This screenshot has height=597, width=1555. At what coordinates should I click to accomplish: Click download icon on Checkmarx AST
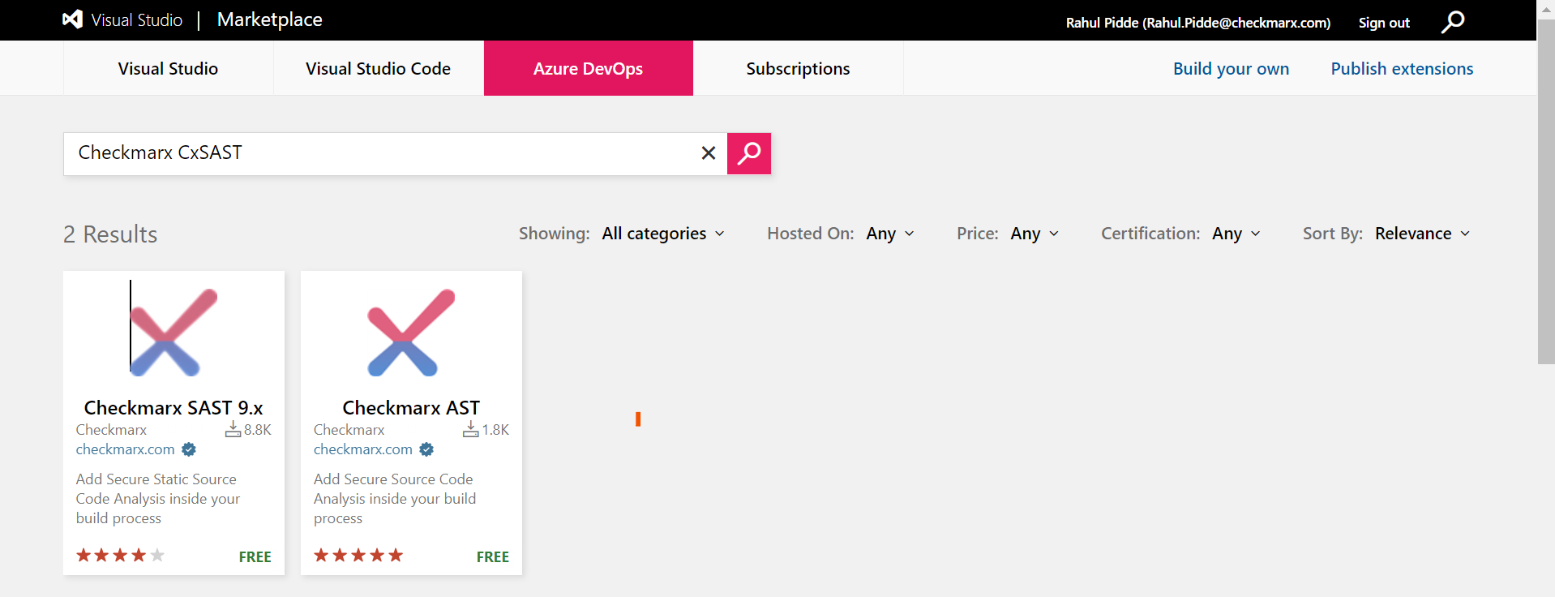pos(470,429)
